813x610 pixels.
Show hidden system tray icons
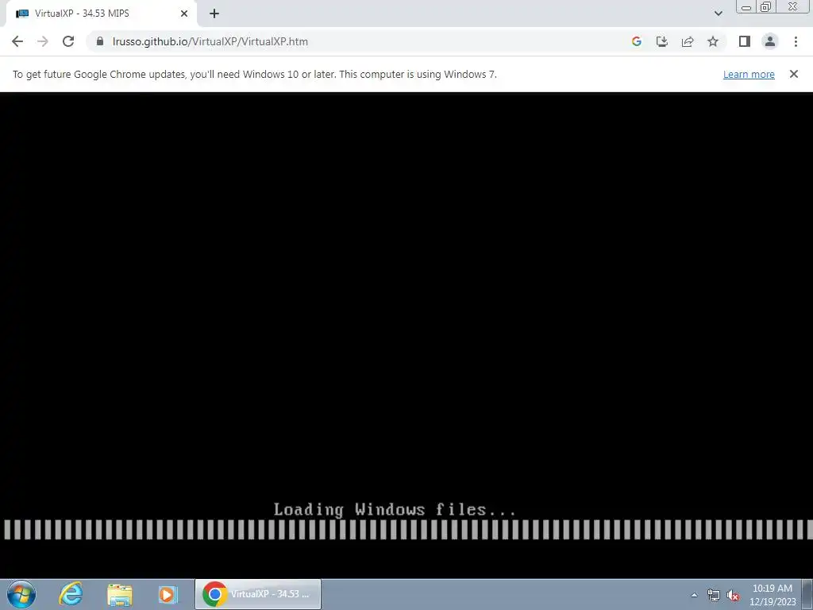click(x=694, y=595)
